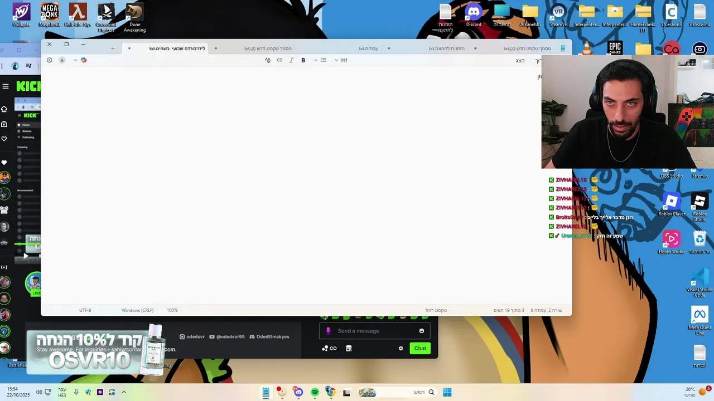Click the 100% zoom level in status bar
The width and height of the screenshot is (714, 401).
[x=172, y=310]
